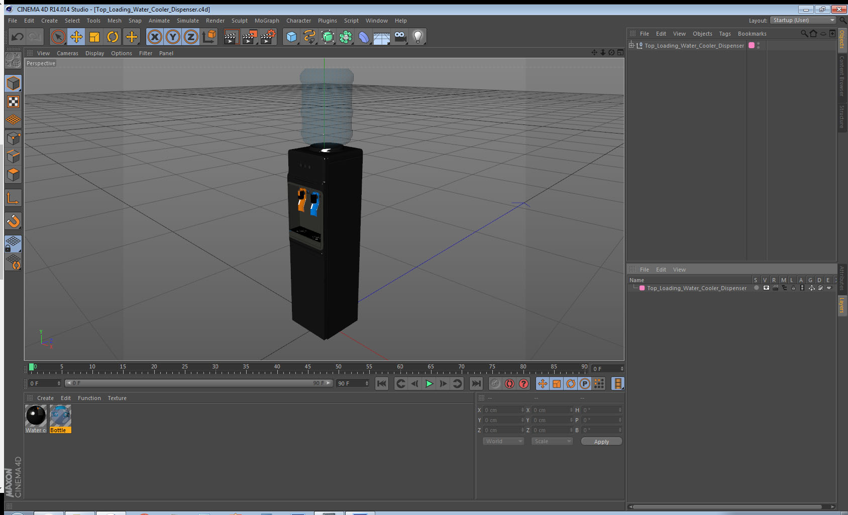Open the Tags menu in Object Manager

click(725, 34)
